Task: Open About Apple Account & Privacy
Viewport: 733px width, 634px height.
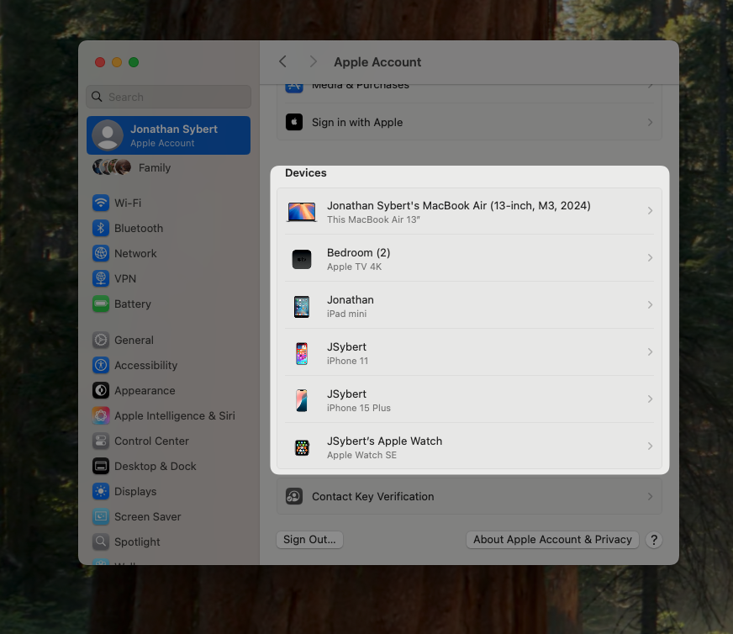Action: 552,540
